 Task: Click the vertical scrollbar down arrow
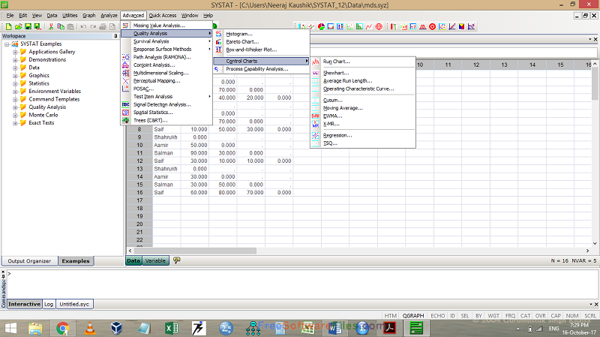pyautogui.click(x=595, y=243)
